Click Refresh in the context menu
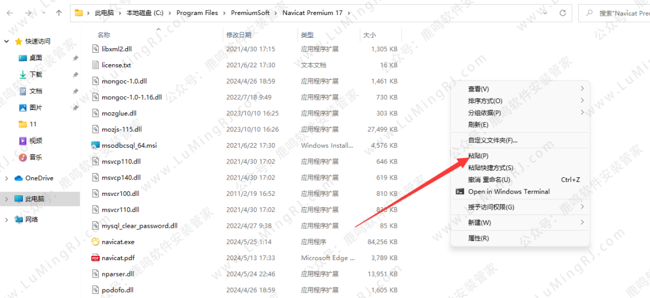Viewport: 650px width, 298px height. [478, 124]
